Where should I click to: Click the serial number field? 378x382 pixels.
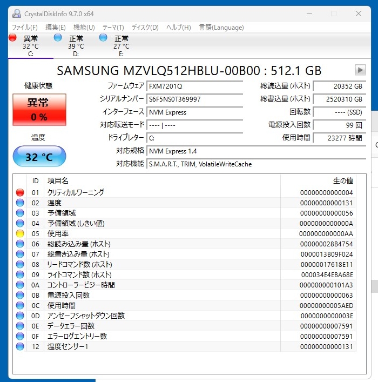pos(194,99)
